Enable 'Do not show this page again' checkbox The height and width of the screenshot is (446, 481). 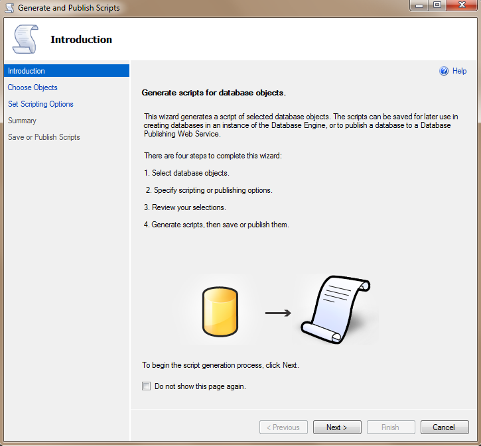pyautogui.click(x=146, y=386)
